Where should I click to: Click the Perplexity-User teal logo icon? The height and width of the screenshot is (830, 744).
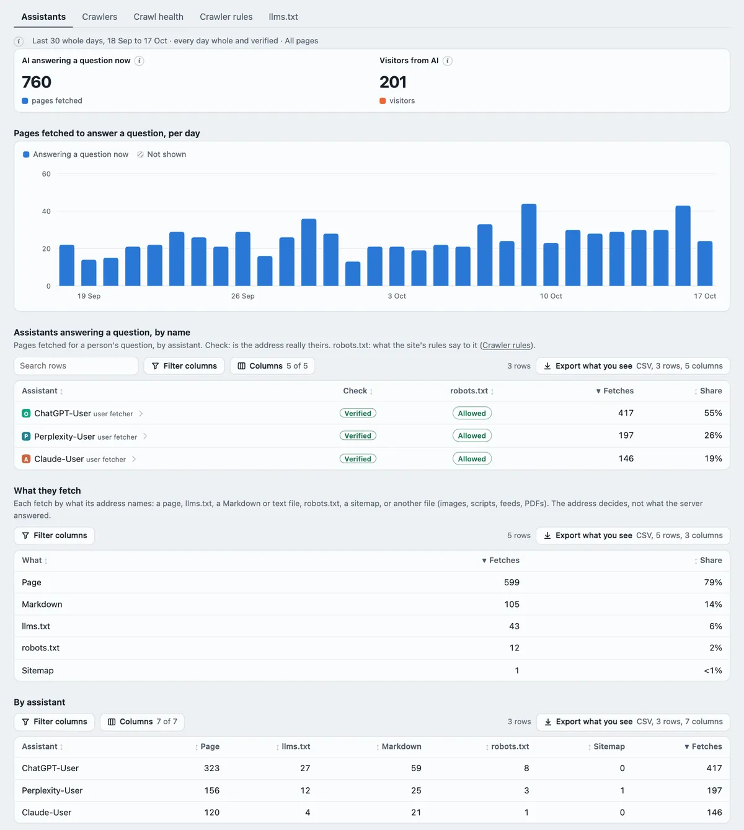(x=26, y=436)
